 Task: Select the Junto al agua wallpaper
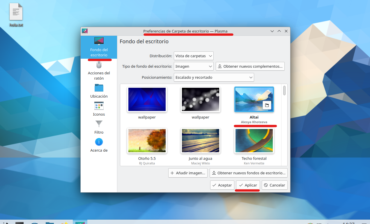200,141
